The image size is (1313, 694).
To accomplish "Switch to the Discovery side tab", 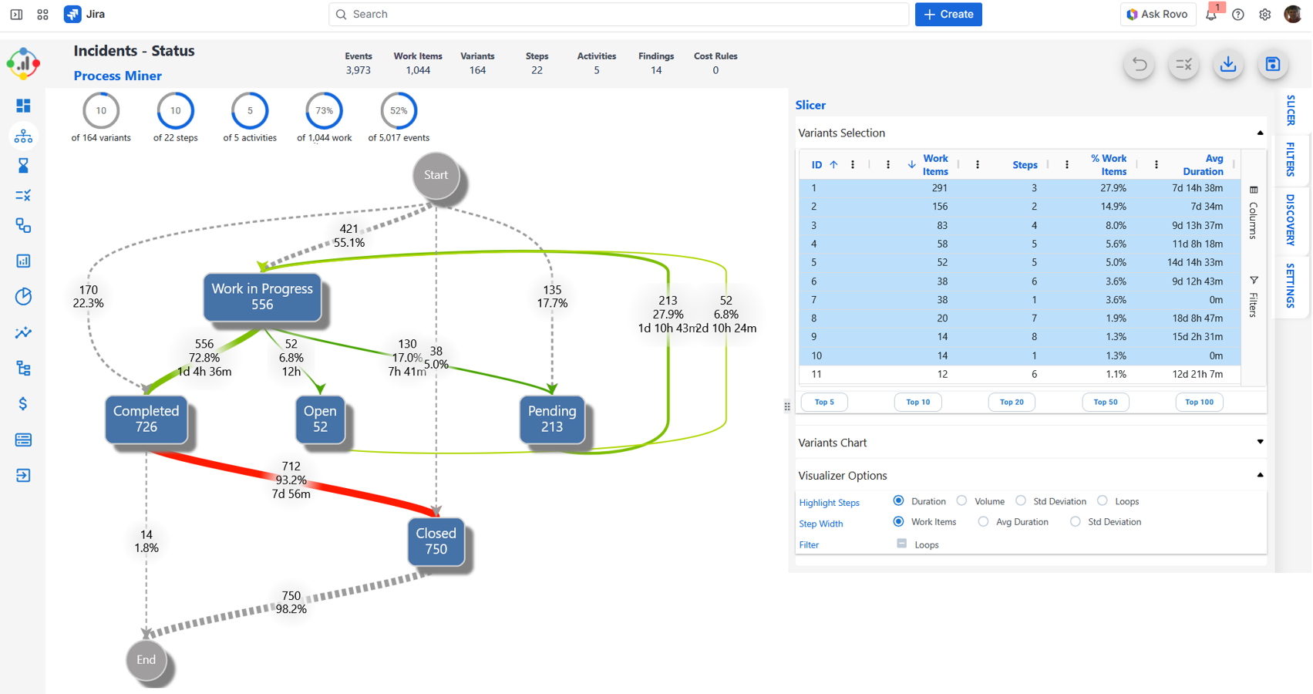I will click(x=1291, y=220).
